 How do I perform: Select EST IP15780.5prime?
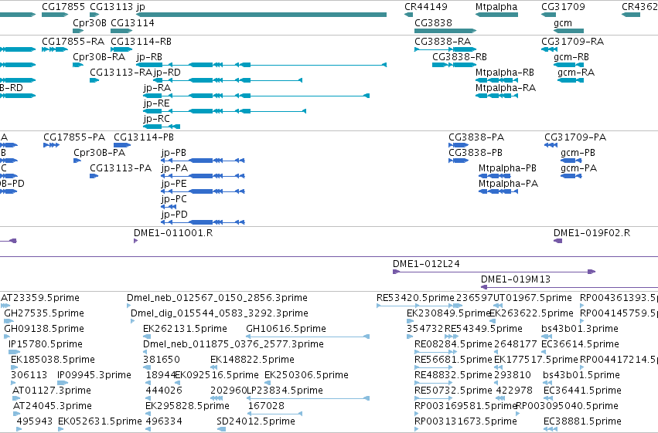(14, 352)
